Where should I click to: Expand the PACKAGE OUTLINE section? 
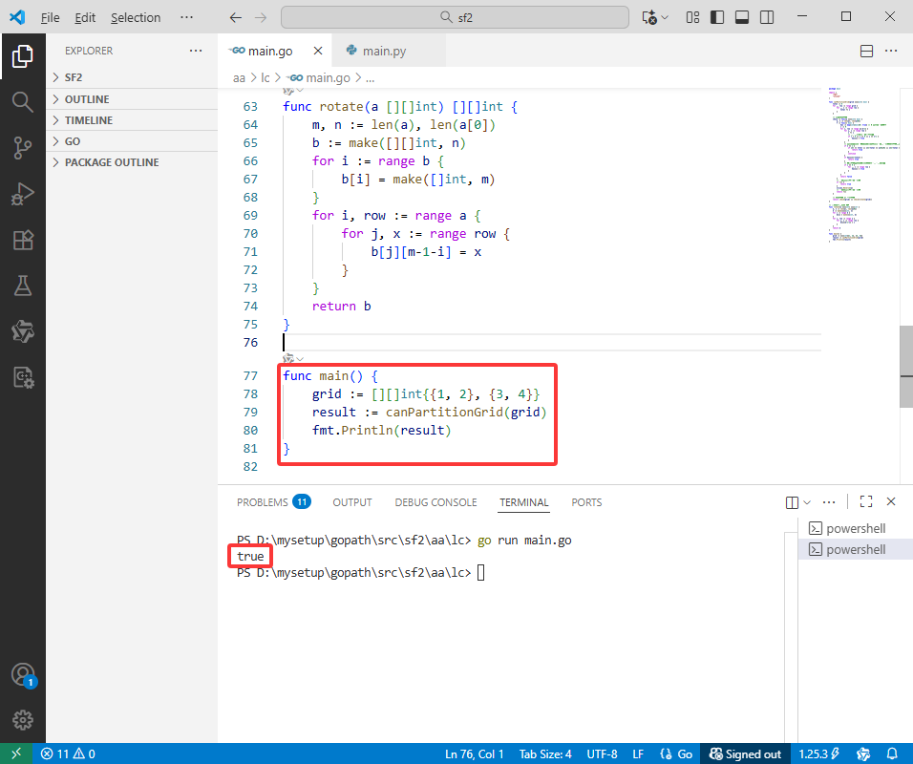point(132,162)
